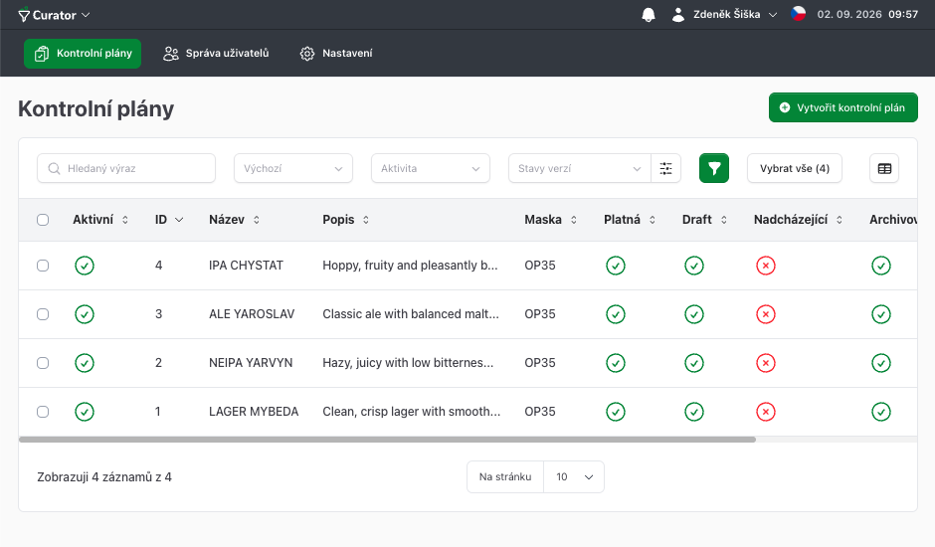Open the Aktivita filter dropdown
Image resolution: width=935 pixels, height=547 pixels.
click(x=431, y=168)
